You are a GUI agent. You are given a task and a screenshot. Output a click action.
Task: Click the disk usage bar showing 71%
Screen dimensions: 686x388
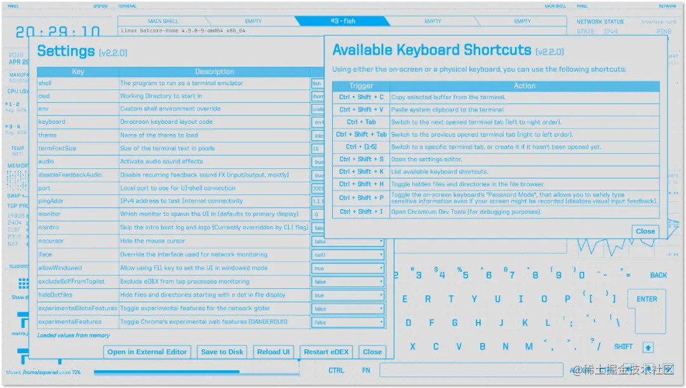pyautogui.click(x=196, y=372)
